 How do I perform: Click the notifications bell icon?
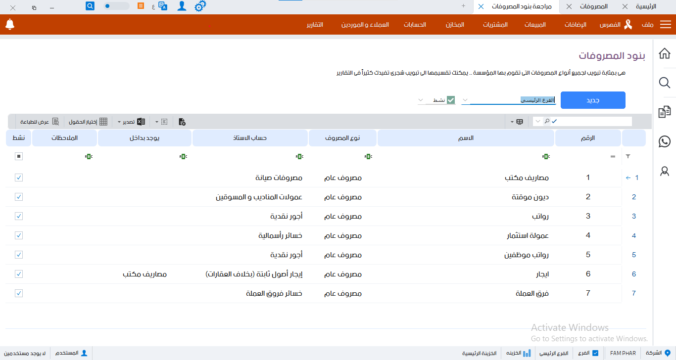10,24
